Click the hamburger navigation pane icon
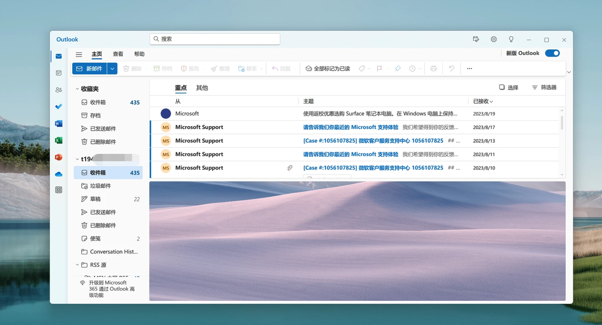The image size is (602, 325). 79,55
